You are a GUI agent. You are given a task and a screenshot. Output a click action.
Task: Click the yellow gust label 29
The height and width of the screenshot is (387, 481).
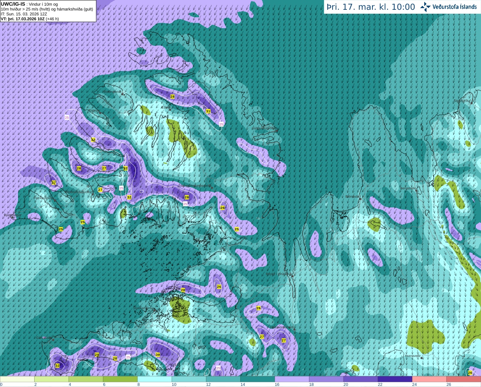point(97,355)
